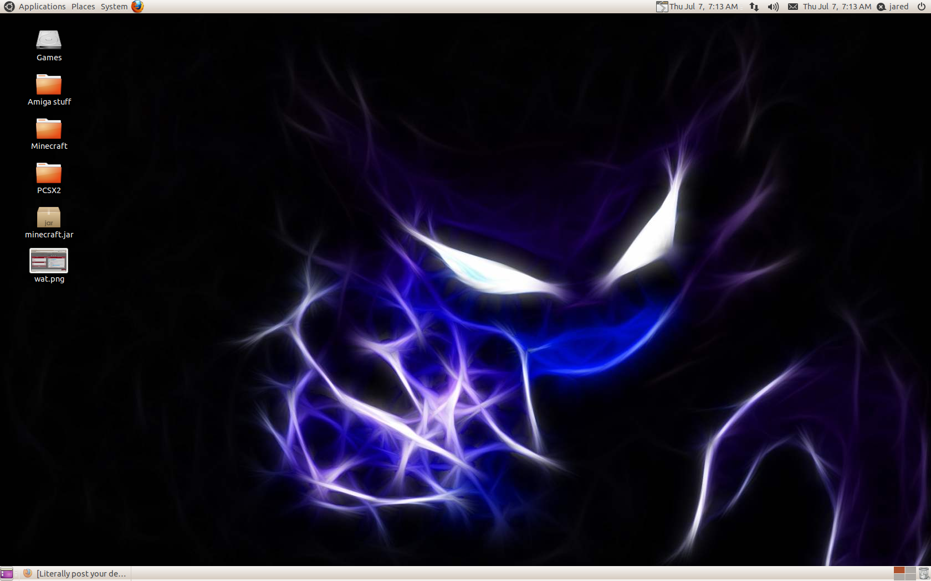Open the Places menu
This screenshot has width=931, height=581.
(83, 7)
